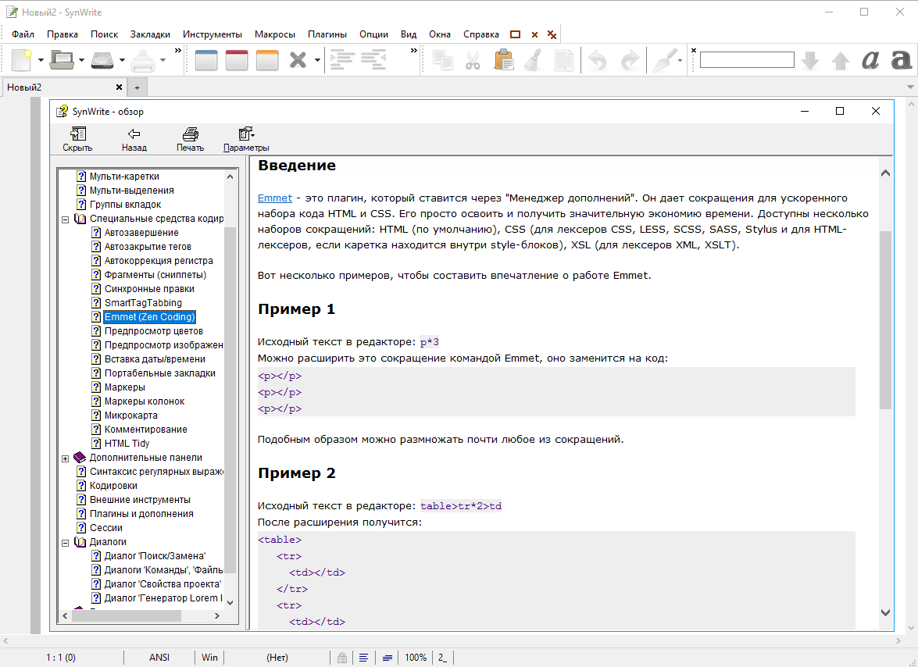Collapse the Диалоги tree node

(x=65, y=543)
